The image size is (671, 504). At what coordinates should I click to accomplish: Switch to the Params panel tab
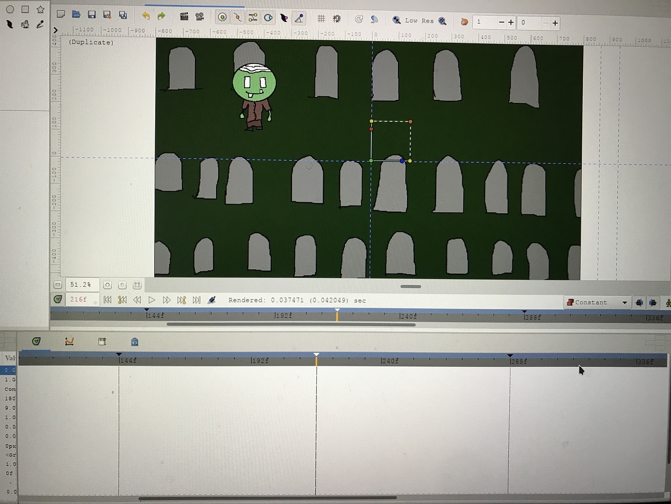click(36, 341)
